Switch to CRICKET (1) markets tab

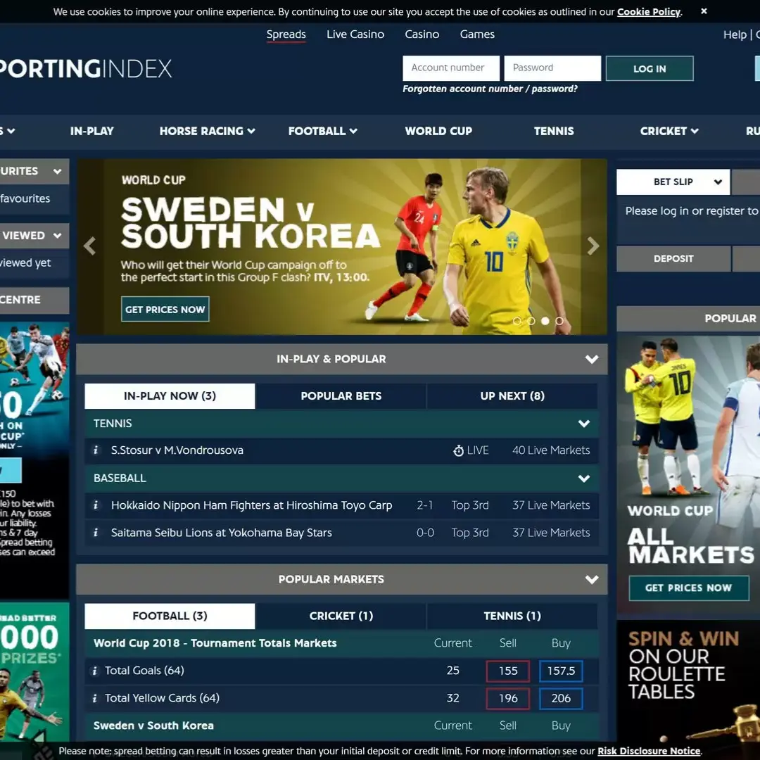coord(341,616)
